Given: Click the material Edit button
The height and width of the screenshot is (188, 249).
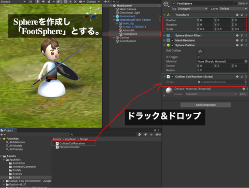Looking at the screenshot, I should click(x=243, y=94).
